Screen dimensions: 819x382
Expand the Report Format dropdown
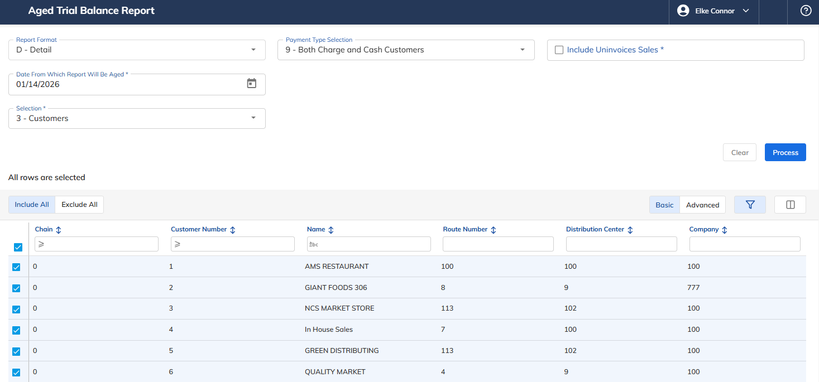pyautogui.click(x=137, y=50)
